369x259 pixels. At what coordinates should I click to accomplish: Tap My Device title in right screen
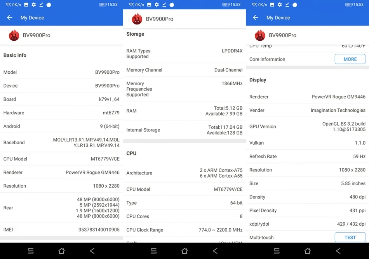(x=278, y=17)
